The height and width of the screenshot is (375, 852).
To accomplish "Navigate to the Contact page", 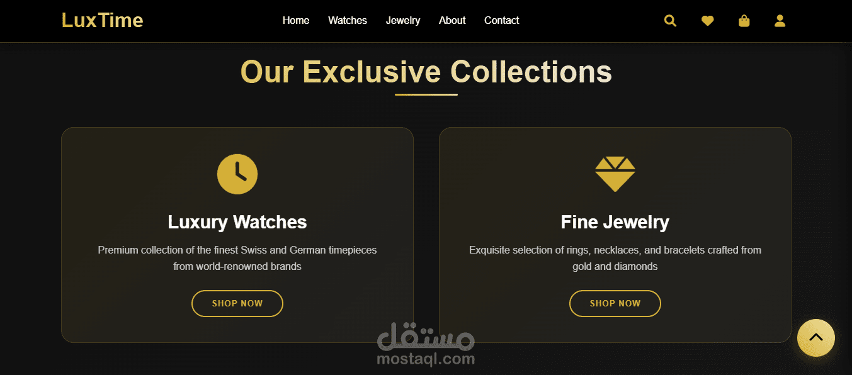I will (502, 20).
